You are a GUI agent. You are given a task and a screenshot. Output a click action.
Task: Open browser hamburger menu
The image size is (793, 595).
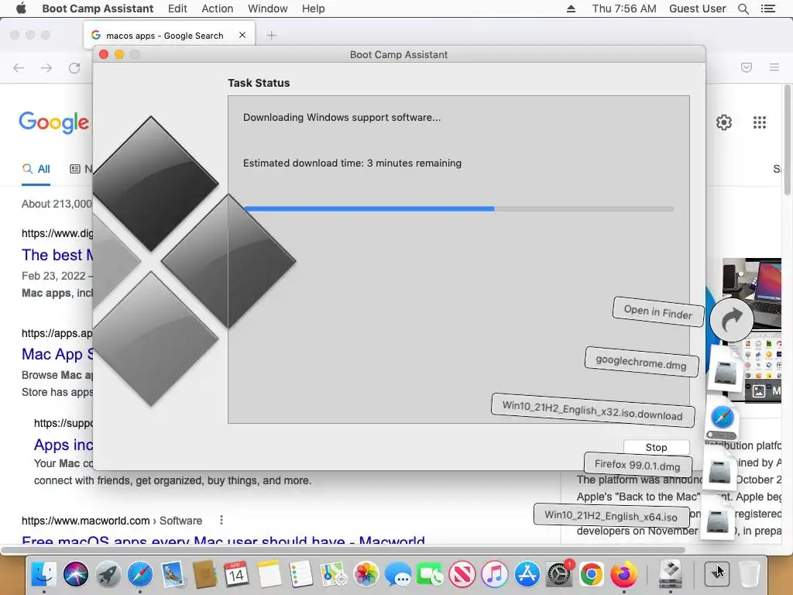[x=774, y=67]
